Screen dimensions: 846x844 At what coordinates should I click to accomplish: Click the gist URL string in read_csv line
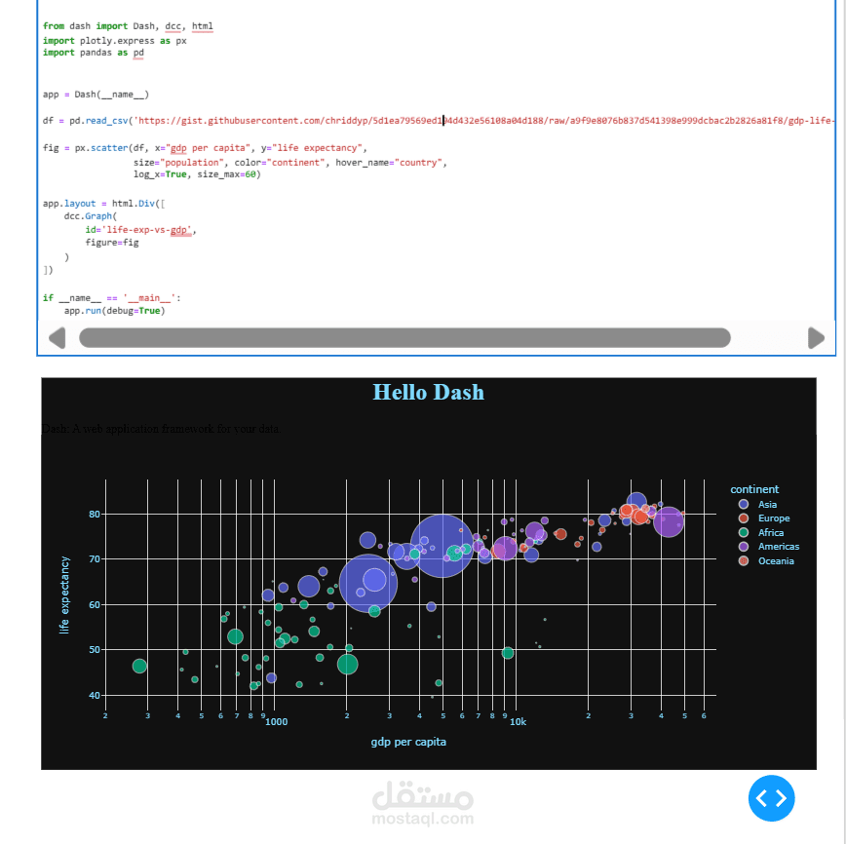point(484,120)
